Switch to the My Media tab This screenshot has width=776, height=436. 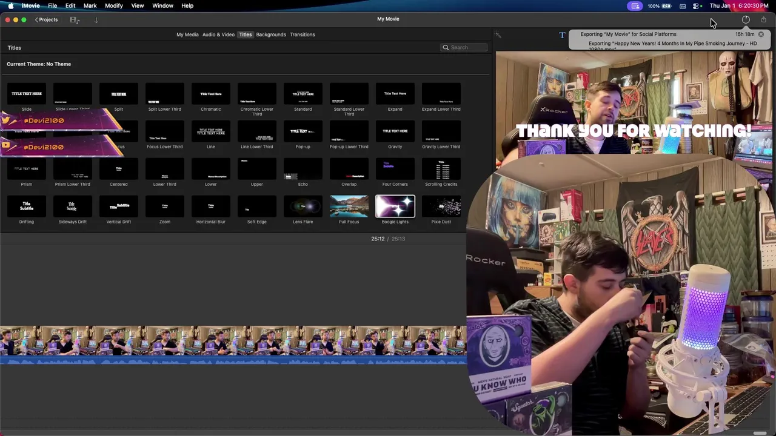pos(187,35)
